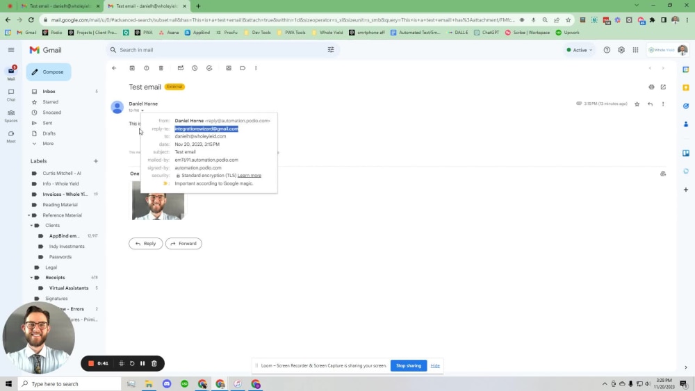The height and width of the screenshot is (391, 695).
Task: Open Calendar side panel icon
Action: pyautogui.click(x=686, y=69)
